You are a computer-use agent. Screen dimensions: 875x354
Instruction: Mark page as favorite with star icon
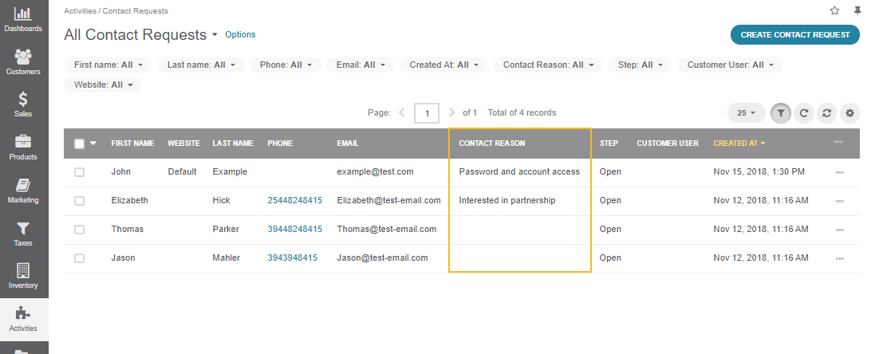click(x=834, y=10)
